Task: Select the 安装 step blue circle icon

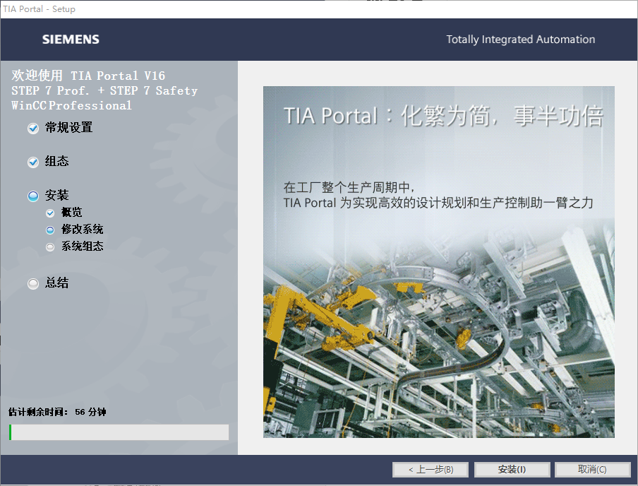Action: (x=33, y=196)
